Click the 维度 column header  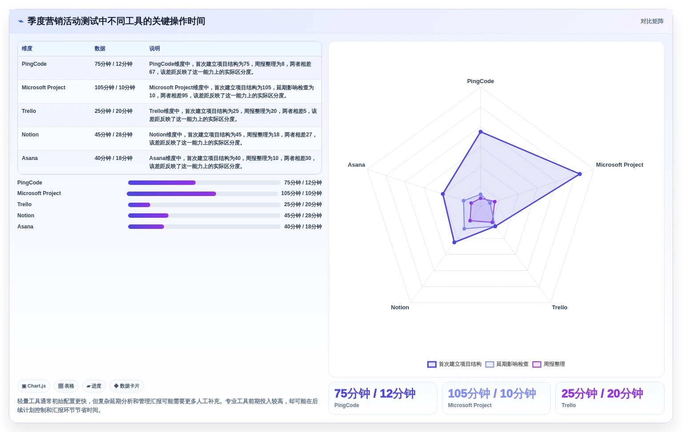(x=27, y=49)
